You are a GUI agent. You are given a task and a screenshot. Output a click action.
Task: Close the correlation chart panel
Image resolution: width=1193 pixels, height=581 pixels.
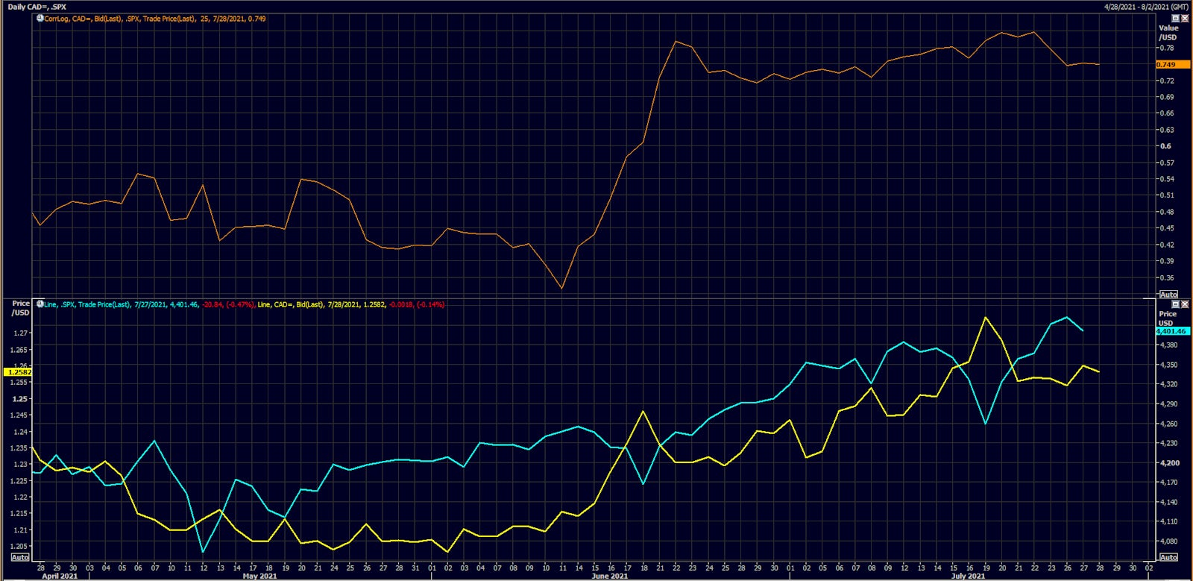coord(1185,19)
